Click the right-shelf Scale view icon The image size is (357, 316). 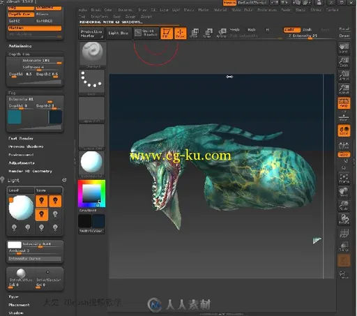pyautogui.click(x=344, y=206)
